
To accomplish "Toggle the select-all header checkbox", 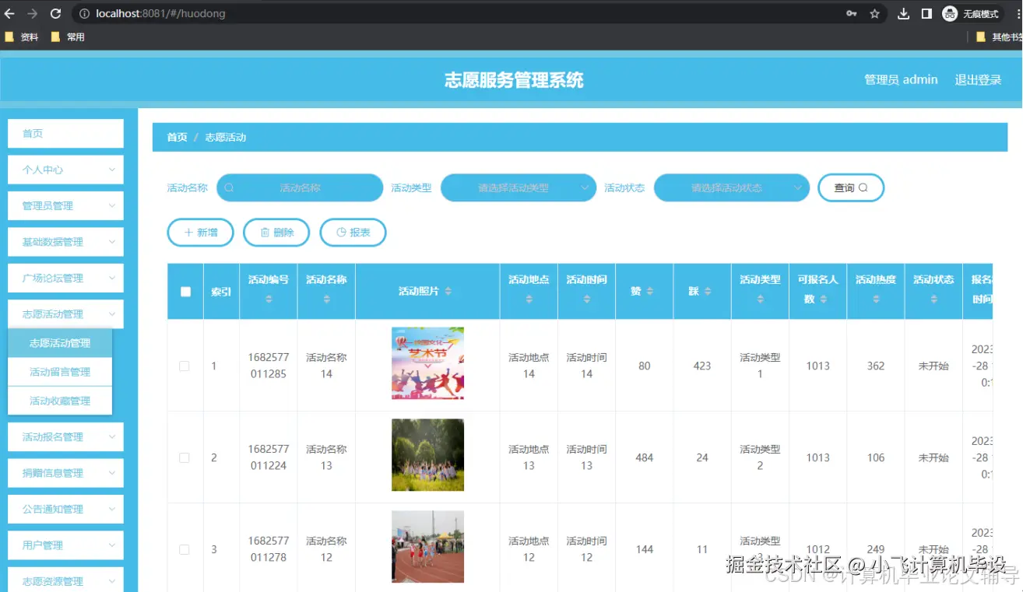I will click(185, 292).
